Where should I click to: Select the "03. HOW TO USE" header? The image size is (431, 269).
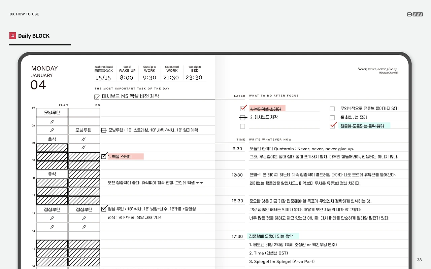pos(24,14)
